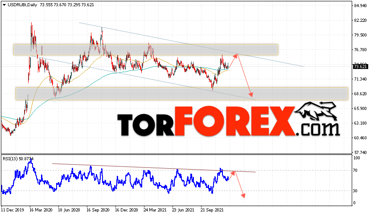Click the 79.500 price axis label
Screen dimensions: 370x215
pyautogui.click(x=360, y=35)
